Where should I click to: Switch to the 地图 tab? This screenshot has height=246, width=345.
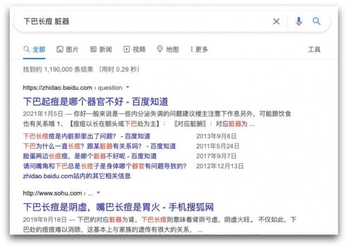[x=168, y=49]
